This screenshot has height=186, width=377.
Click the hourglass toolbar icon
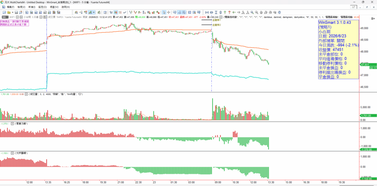coord(216,12)
